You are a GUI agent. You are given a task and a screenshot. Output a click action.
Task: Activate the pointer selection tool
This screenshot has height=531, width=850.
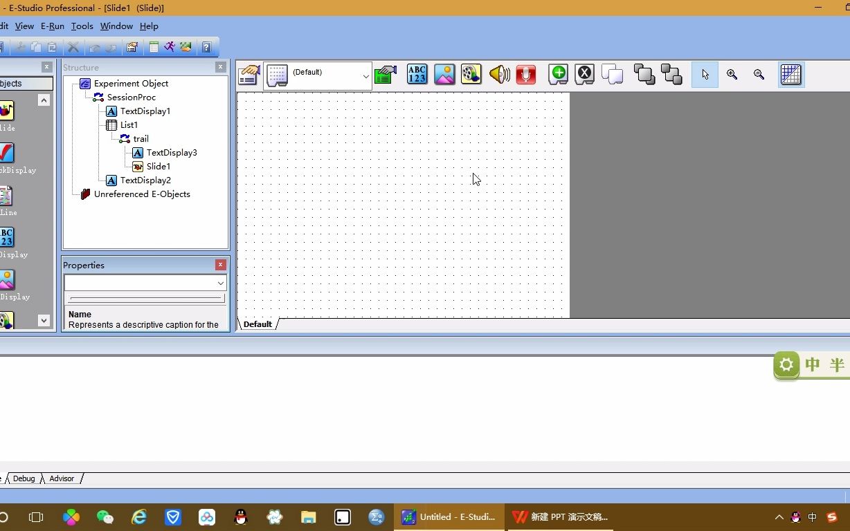pyautogui.click(x=705, y=75)
